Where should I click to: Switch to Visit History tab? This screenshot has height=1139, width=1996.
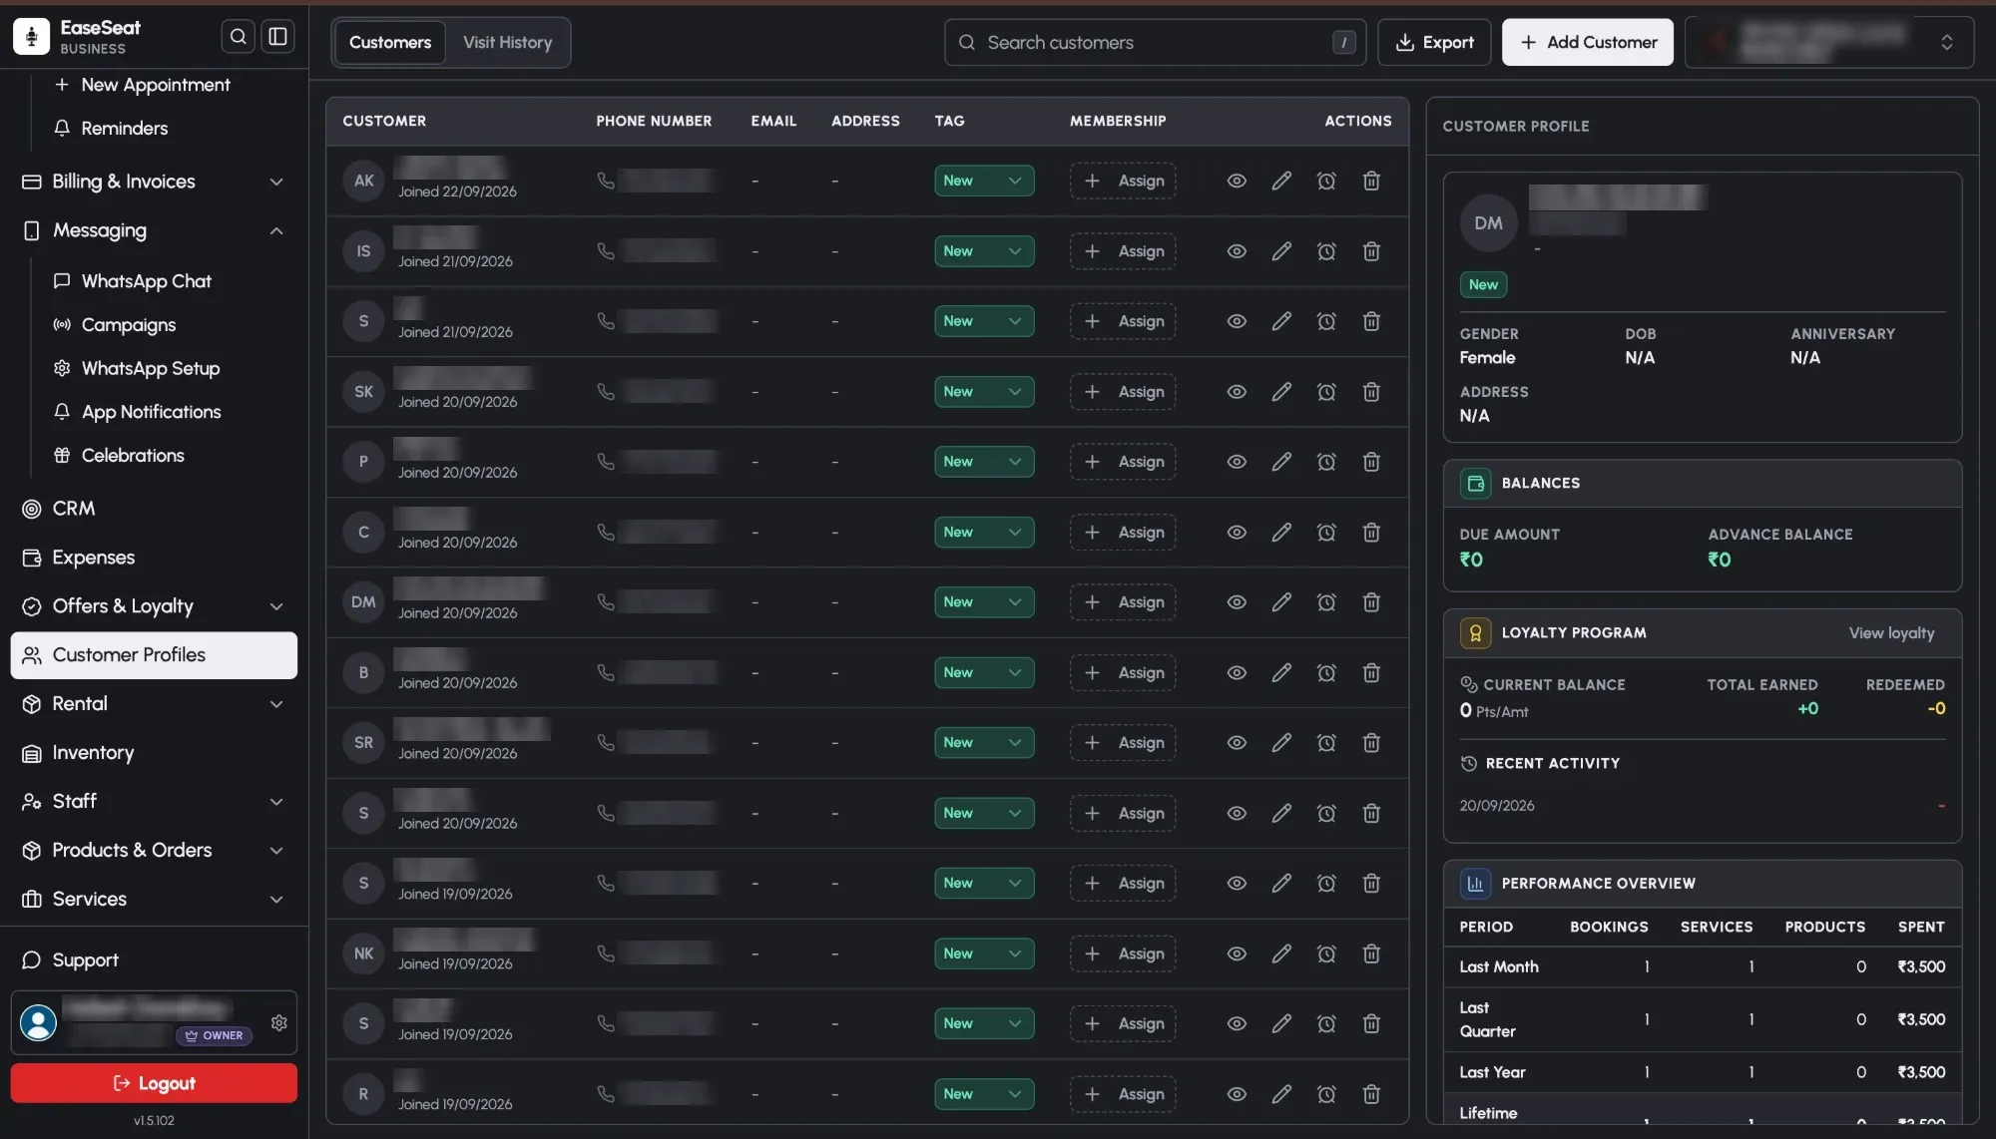[x=507, y=42]
